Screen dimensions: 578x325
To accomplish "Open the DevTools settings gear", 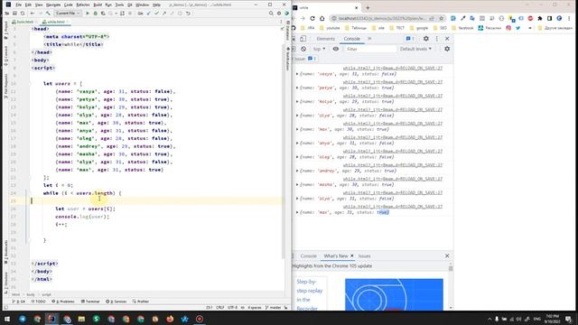I will click(425, 38).
